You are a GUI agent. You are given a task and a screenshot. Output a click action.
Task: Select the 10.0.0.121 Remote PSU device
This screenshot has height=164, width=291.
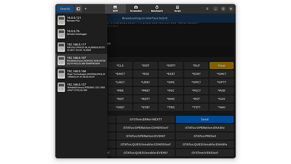tap(81, 20)
